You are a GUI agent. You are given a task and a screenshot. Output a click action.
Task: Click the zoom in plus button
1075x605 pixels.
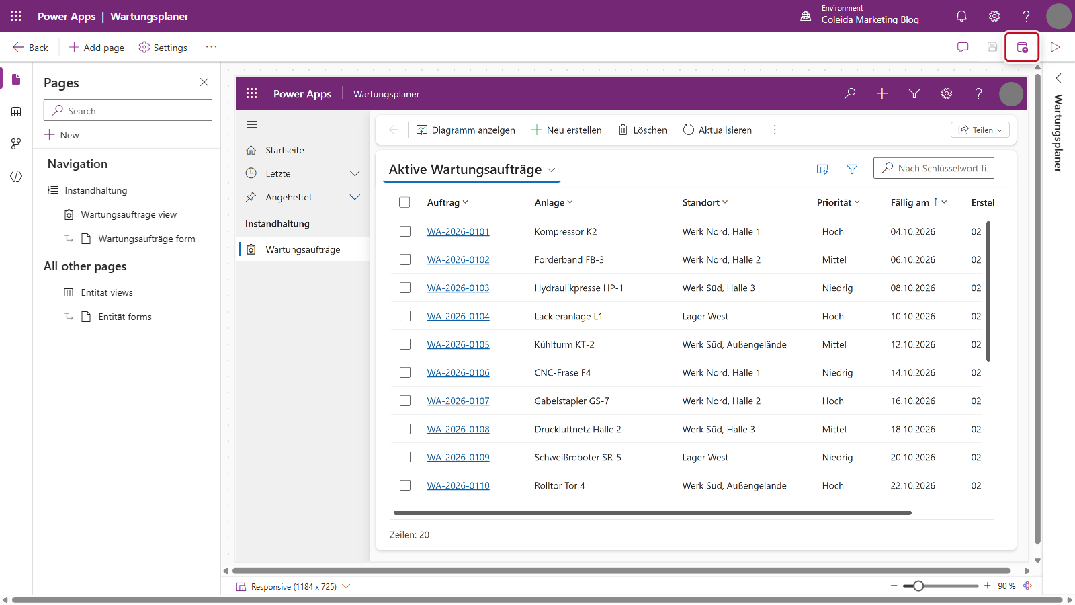tap(988, 586)
